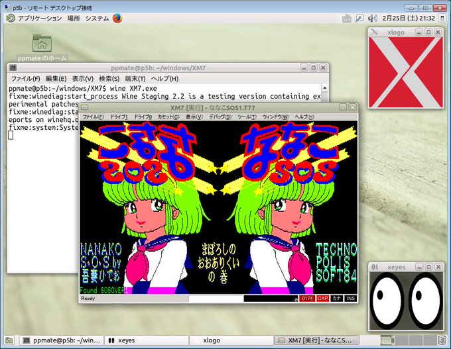This screenshot has width=451, height=349.
Task: Close the XM7 emulator window
Action: click(x=353, y=108)
